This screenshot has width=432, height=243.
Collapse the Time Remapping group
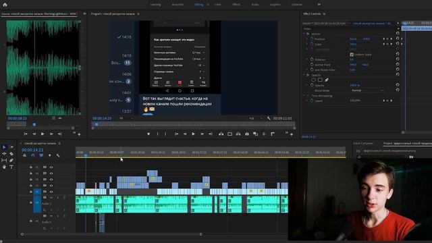click(304, 96)
